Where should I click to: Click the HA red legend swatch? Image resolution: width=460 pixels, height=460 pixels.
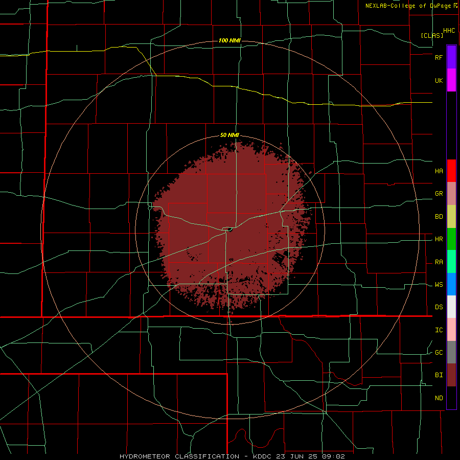[x=451, y=171]
